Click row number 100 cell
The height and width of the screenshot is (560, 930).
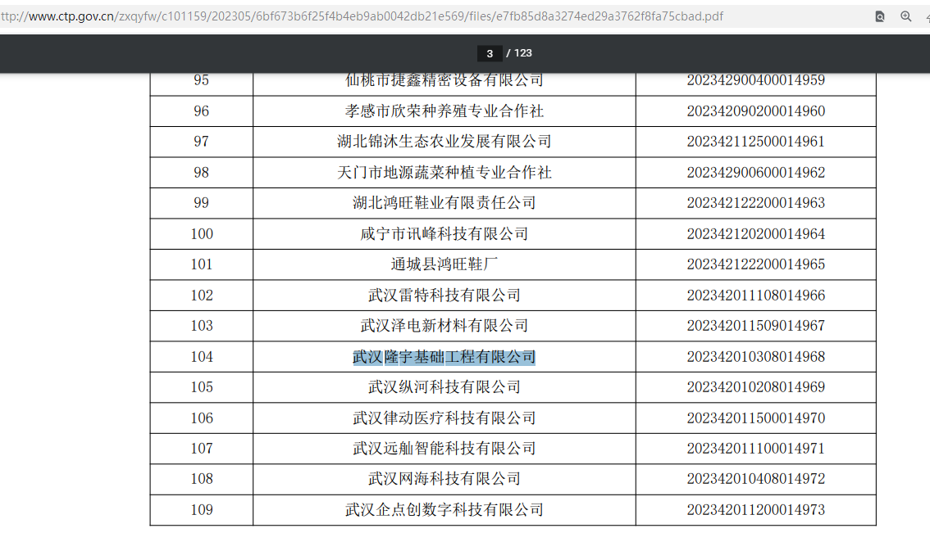pos(202,234)
